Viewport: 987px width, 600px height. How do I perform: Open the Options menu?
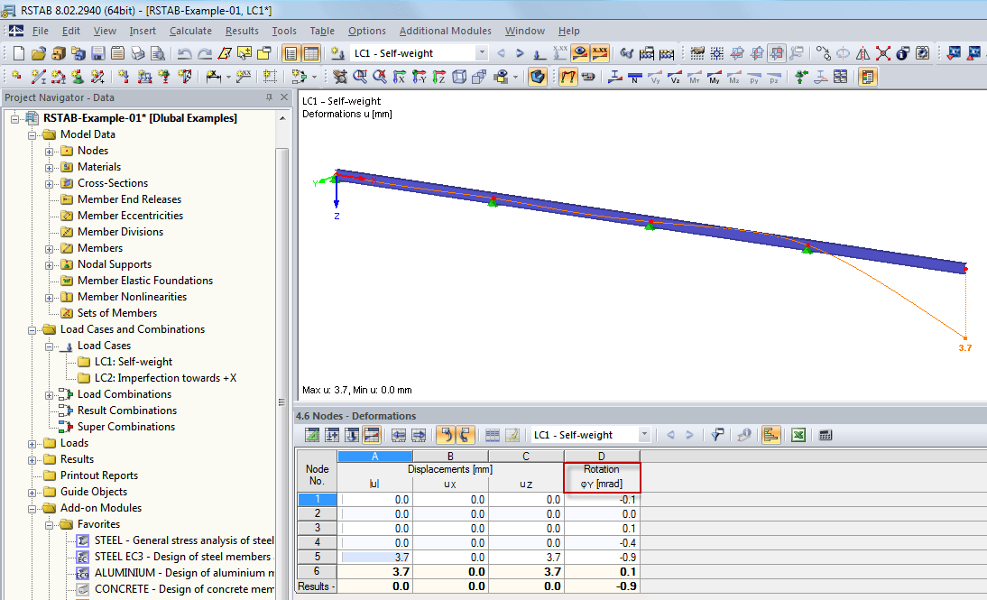pyautogui.click(x=367, y=31)
